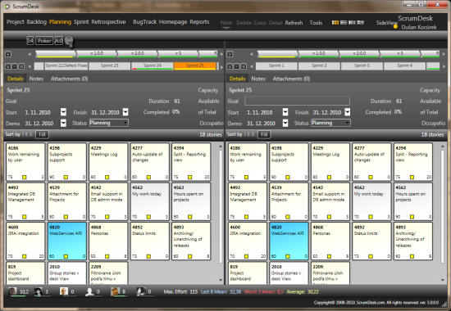Click the left pane sprints right arrow

[221, 67]
